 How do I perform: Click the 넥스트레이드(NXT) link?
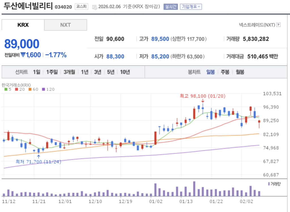coord(257,25)
